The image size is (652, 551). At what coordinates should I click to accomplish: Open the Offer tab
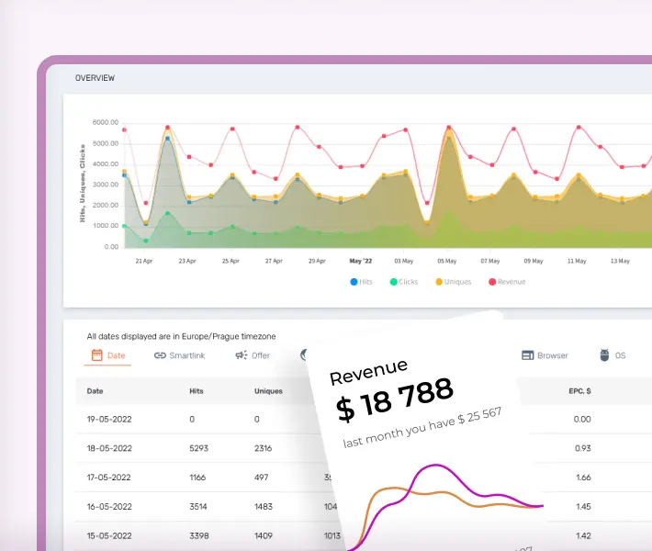pyautogui.click(x=260, y=355)
